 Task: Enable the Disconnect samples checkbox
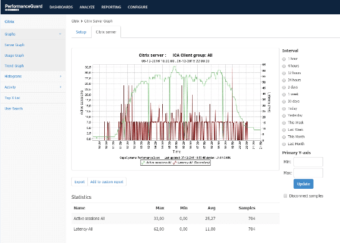point(285,196)
